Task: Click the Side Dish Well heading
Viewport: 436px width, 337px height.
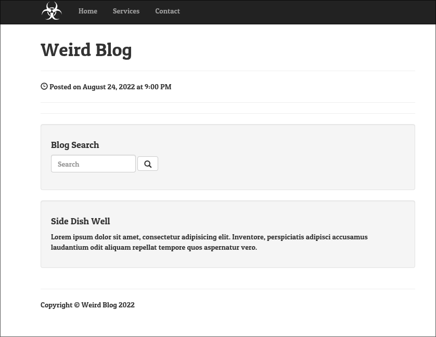Action: point(80,221)
